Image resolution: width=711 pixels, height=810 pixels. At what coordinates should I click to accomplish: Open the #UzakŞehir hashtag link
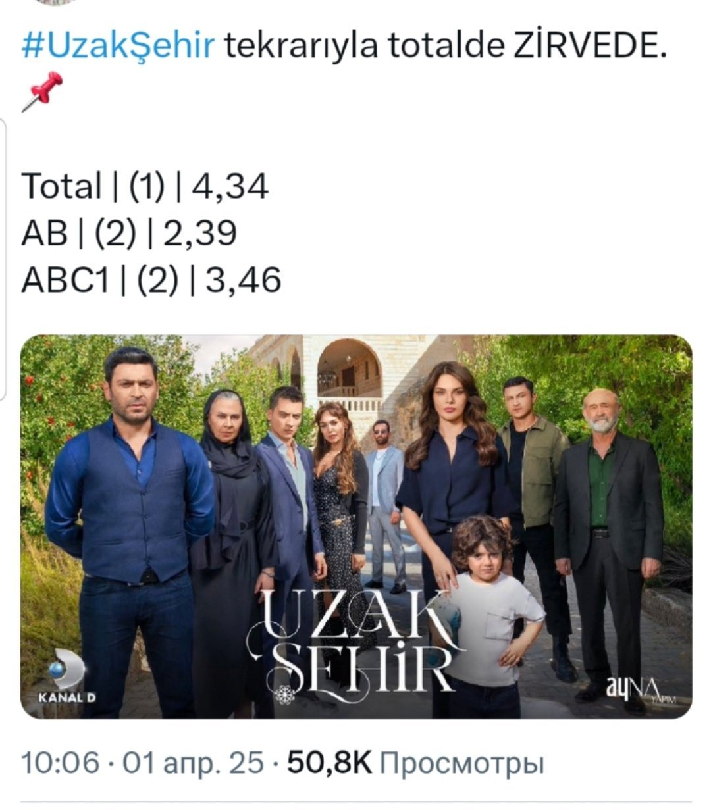118,47
